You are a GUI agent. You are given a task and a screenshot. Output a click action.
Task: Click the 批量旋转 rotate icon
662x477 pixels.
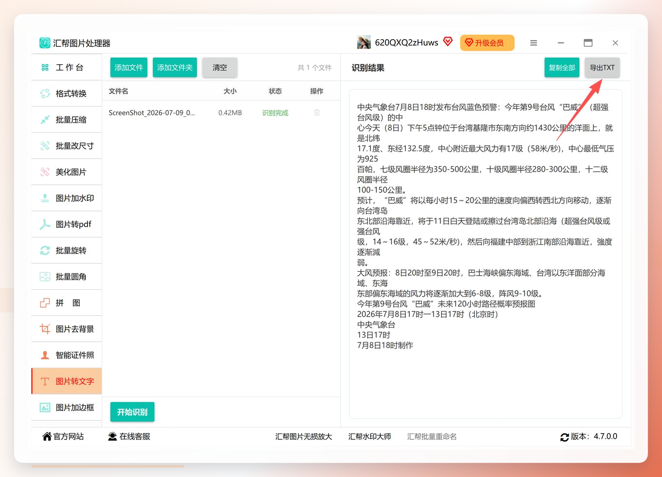[x=45, y=251]
